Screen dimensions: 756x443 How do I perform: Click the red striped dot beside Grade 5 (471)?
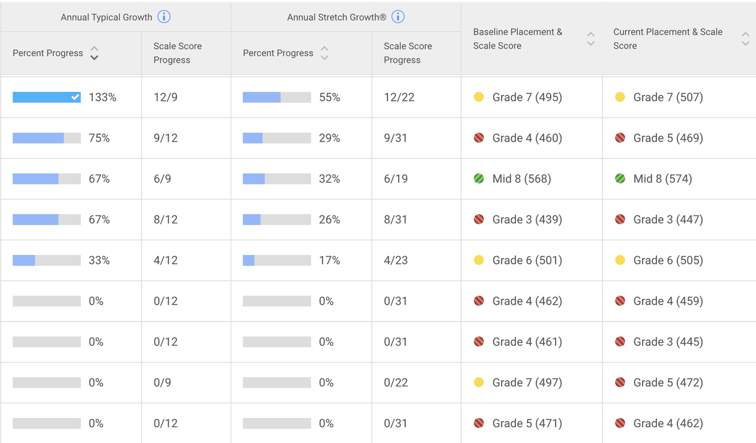(479, 423)
